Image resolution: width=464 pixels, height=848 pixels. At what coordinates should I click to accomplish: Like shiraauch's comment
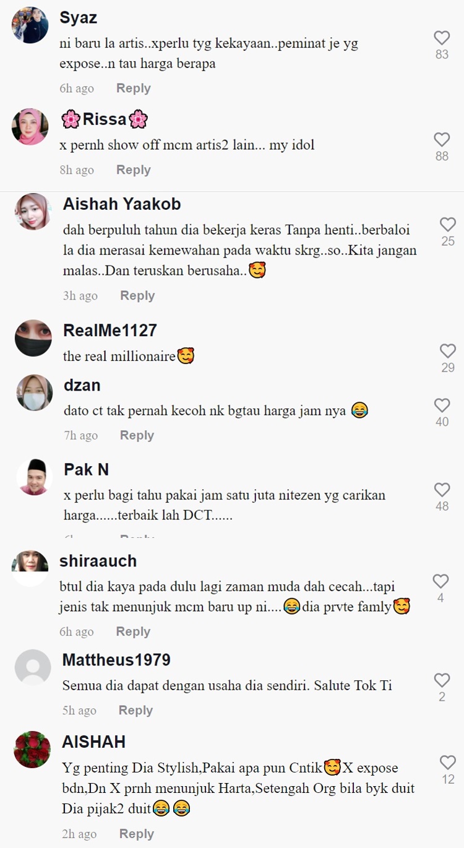pyautogui.click(x=440, y=581)
